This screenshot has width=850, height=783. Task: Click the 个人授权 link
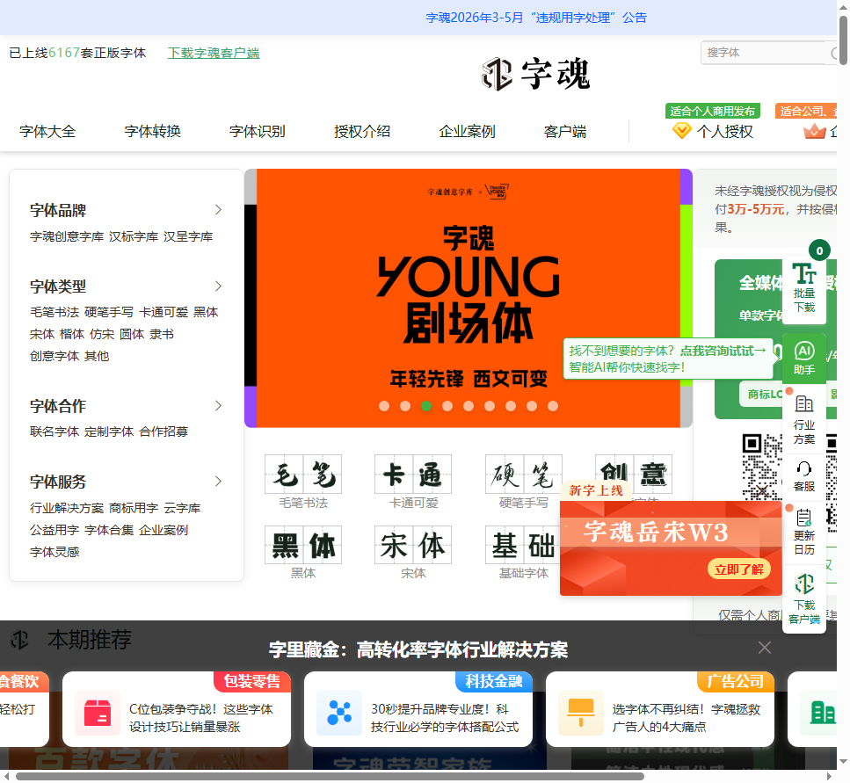click(x=725, y=131)
